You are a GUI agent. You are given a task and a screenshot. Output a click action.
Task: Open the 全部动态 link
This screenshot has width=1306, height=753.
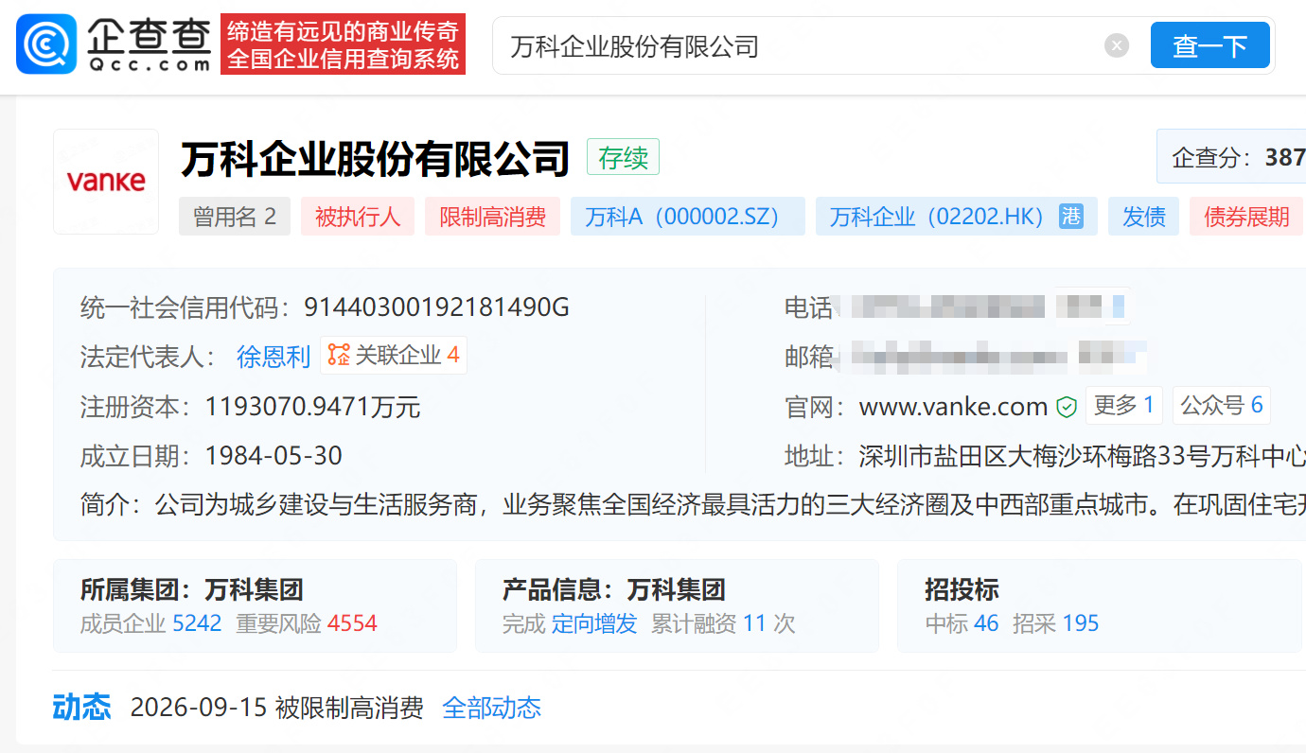[492, 708]
